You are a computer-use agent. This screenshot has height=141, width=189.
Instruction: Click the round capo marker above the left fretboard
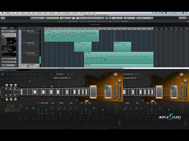pos(52,87)
